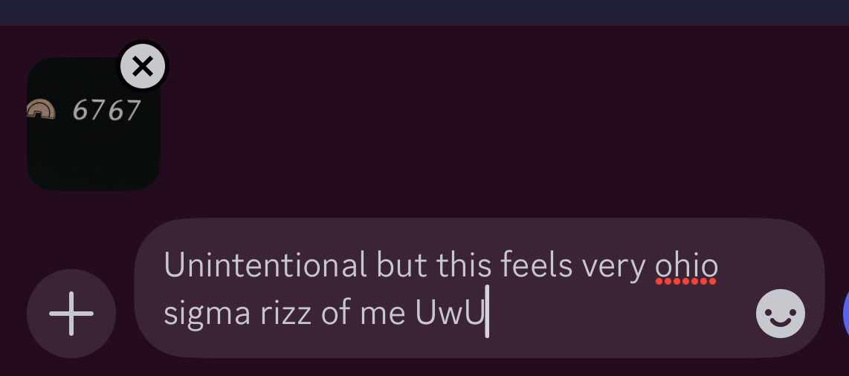Tap the blue send button at right edge
Viewport: 849px width, 376px height.
[x=846, y=314]
